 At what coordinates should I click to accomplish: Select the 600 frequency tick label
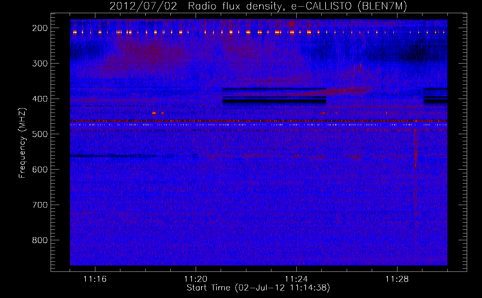click(x=40, y=170)
